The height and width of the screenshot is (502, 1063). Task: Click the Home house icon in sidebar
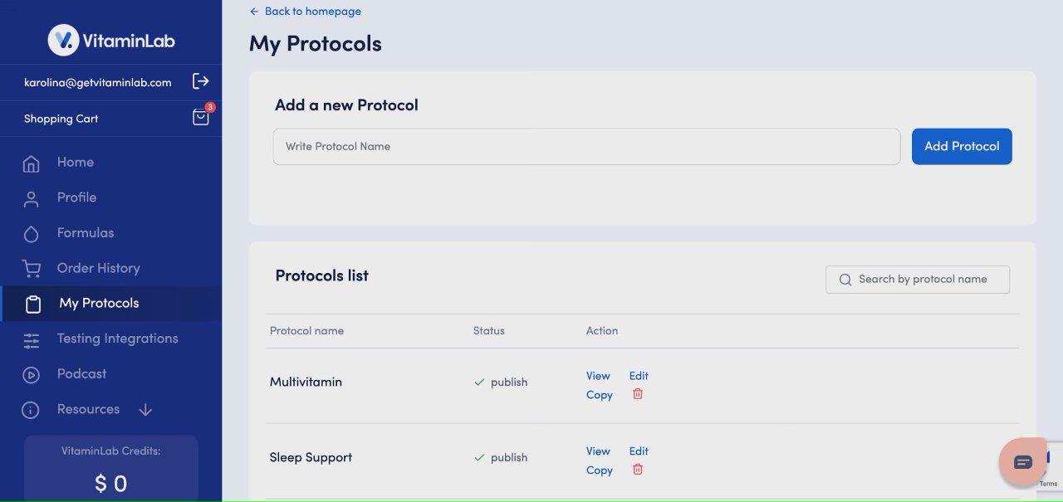point(32,163)
